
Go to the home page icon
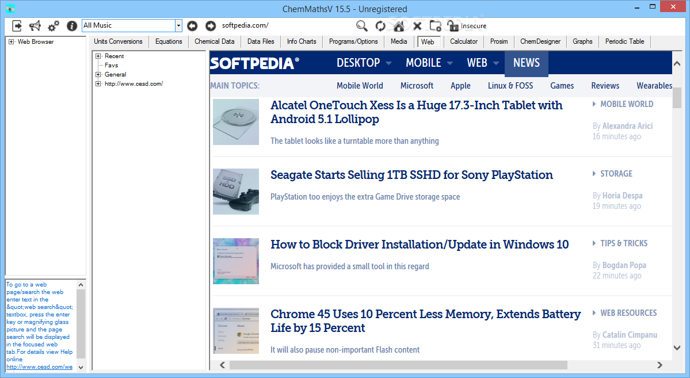coord(399,26)
